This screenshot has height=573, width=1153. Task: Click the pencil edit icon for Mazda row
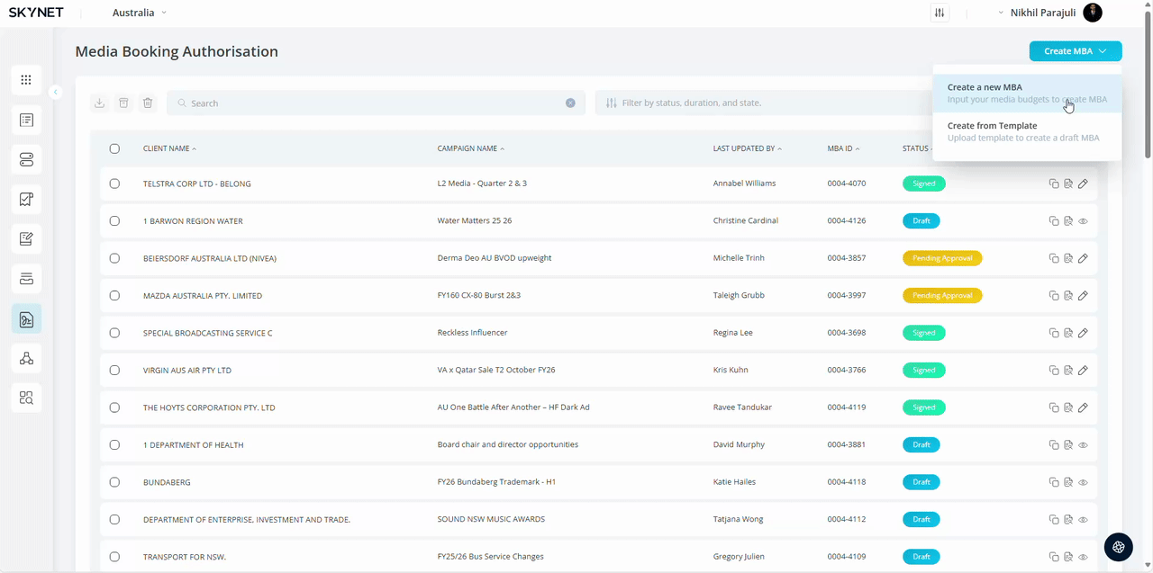click(1083, 296)
